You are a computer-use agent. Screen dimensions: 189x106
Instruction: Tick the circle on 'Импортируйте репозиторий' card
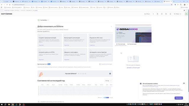pyautogui.click(x=65, y=36)
